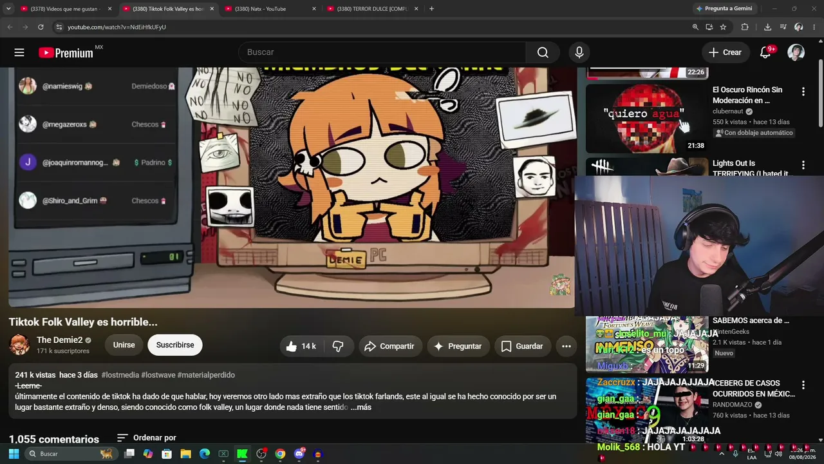Open File Explorer from the taskbar
Image resolution: width=824 pixels, height=464 pixels.
coord(185,454)
